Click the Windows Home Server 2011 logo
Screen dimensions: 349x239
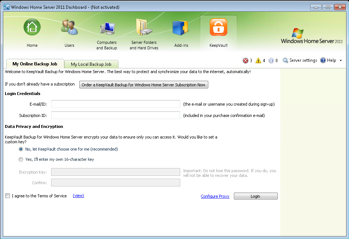312,36
